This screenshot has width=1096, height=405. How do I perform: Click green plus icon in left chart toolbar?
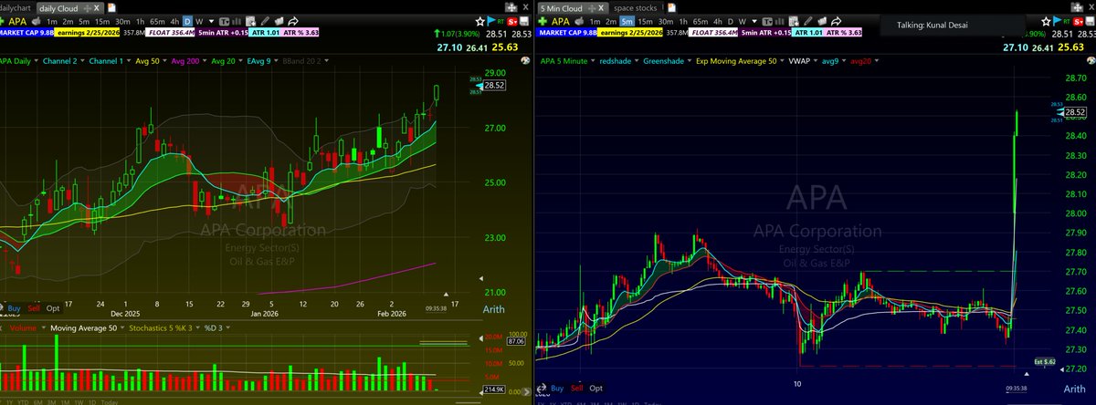coord(3,21)
